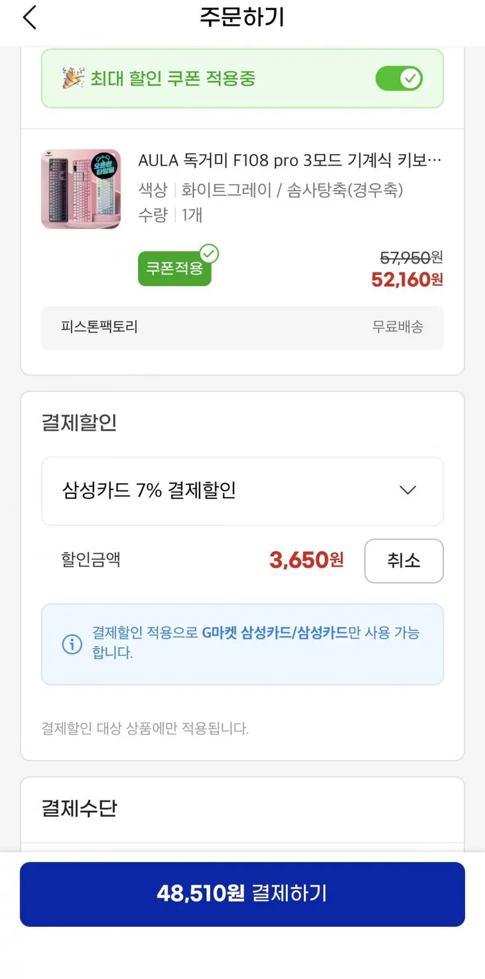Click the party popper coupon icon
485x979 pixels.
tap(73, 78)
